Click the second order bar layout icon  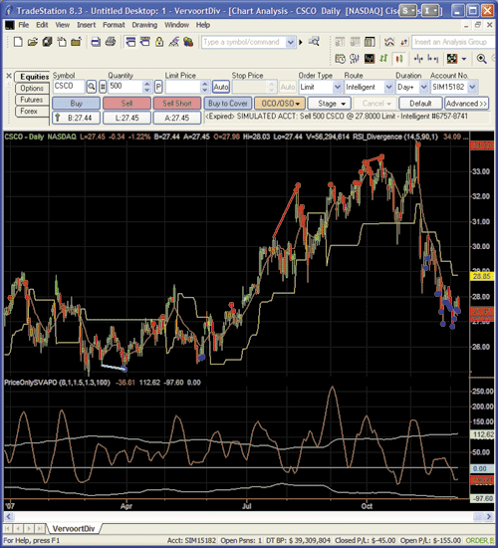[x=145, y=42]
